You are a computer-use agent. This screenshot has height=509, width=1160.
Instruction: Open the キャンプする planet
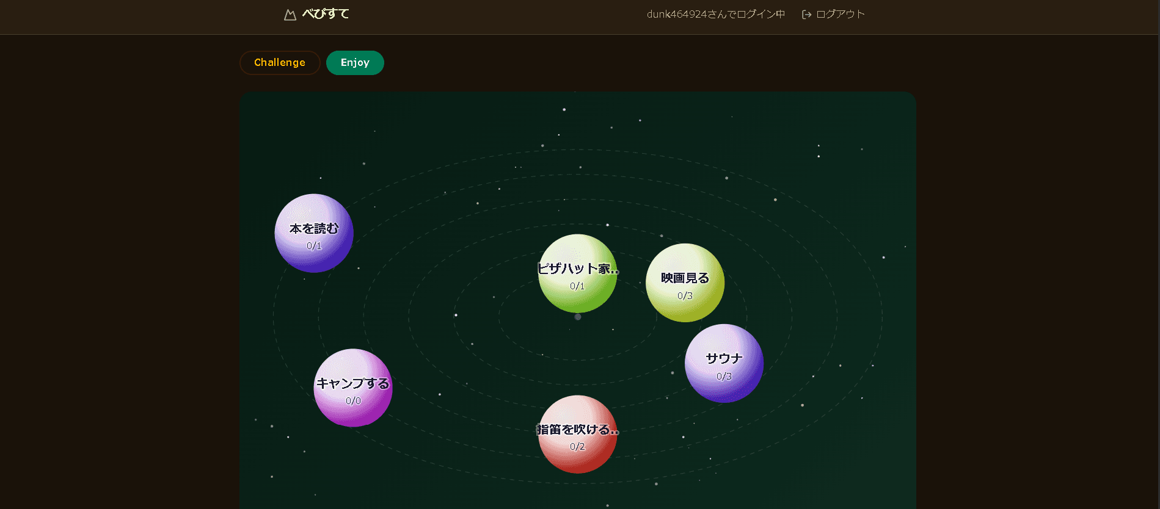pos(353,388)
